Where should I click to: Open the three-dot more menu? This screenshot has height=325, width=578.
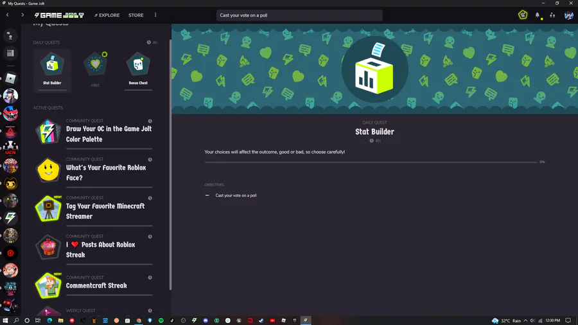(155, 15)
